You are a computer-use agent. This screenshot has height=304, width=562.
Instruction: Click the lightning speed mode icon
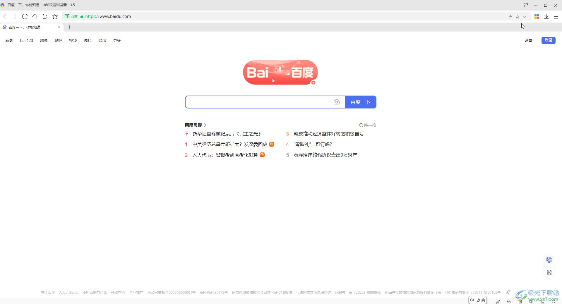[510, 17]
